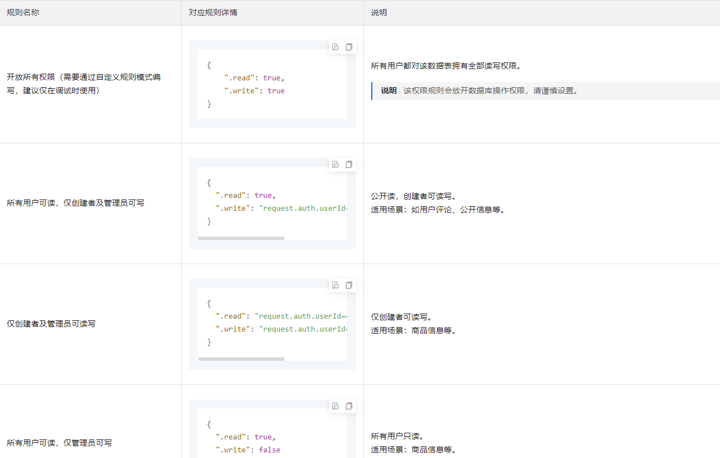This screenshot has height=458, width=720.
Task: Toggle code theme icon in 开放所有权限 code block
Action: [x=335, y=47]
